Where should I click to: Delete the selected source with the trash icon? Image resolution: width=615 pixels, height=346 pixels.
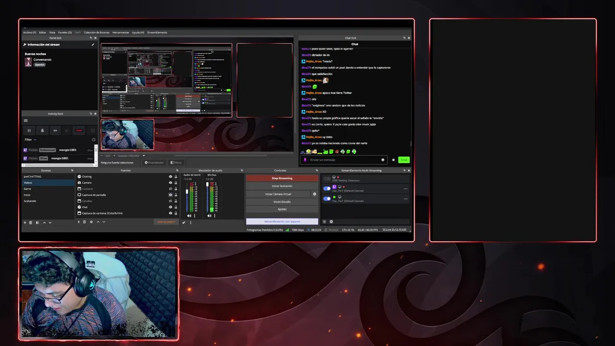[85, 222]
